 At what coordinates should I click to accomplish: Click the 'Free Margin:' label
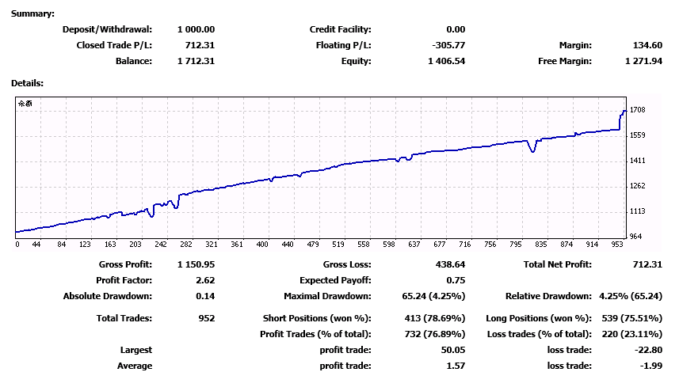(x=565, y=61)
